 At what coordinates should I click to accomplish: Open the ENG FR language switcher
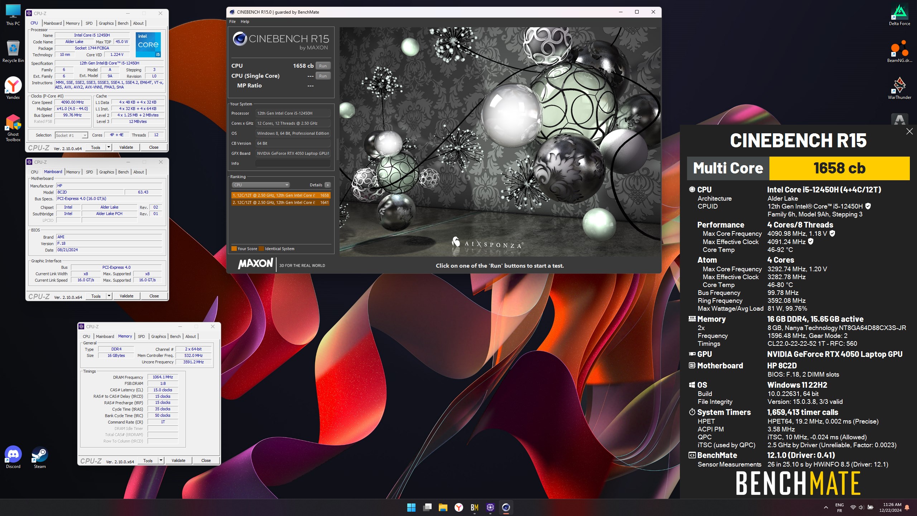840,507
